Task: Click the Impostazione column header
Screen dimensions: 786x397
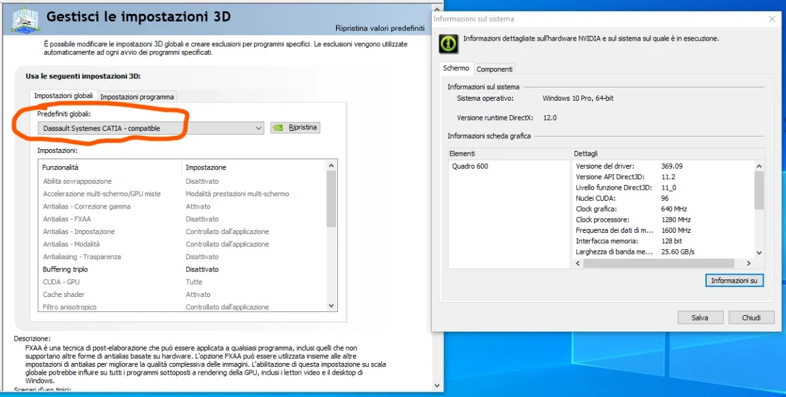Action: (254, 167)
